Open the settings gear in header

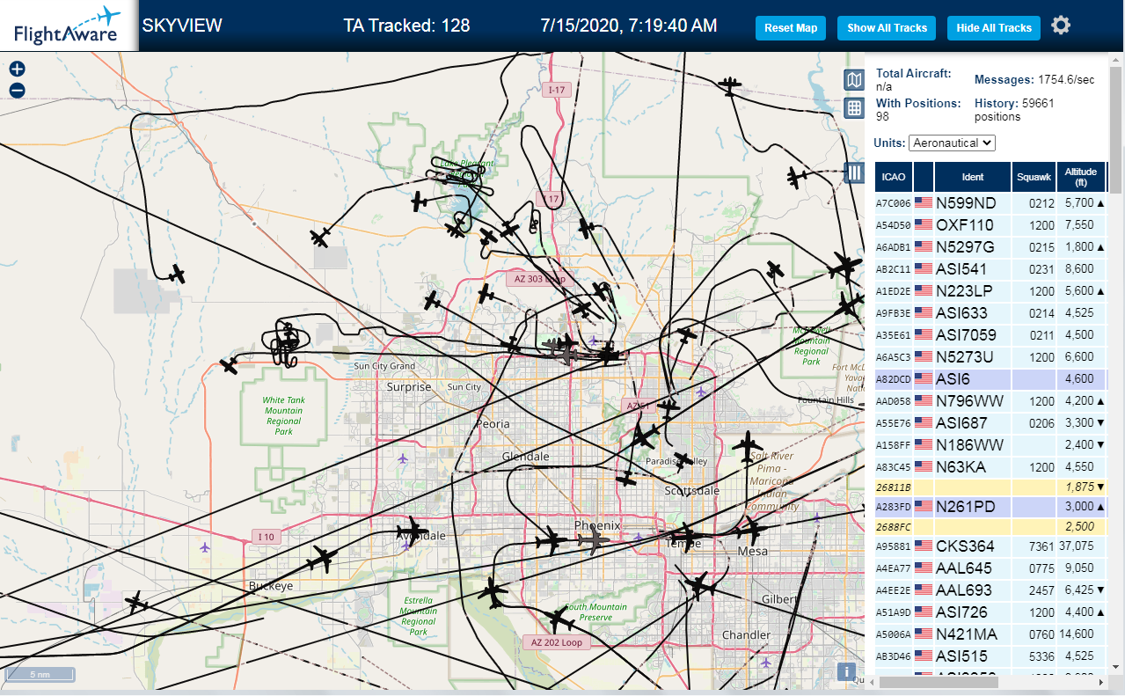[x=1061, y=26]
